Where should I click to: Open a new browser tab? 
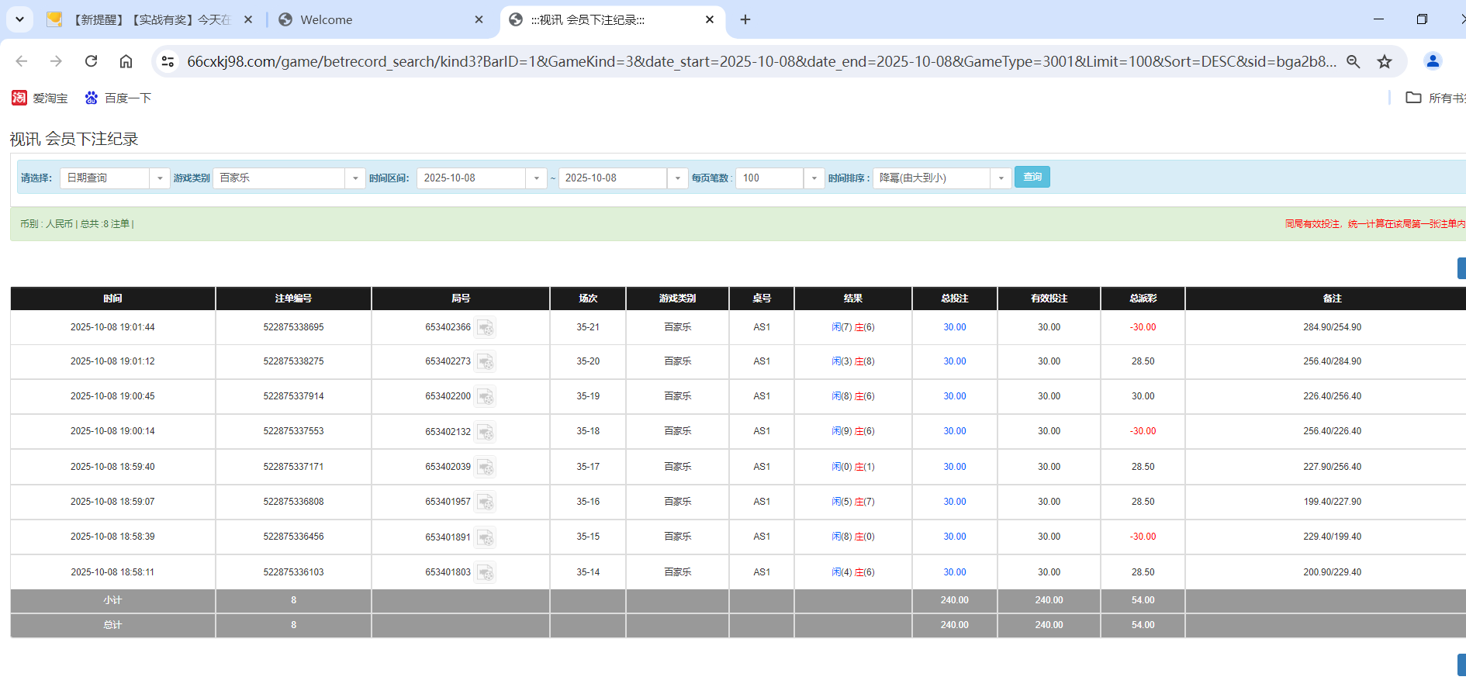click(745, 20)
